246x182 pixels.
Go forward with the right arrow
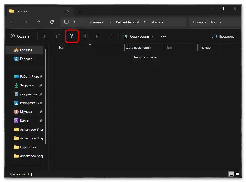pyautogui.click(x=26, y=22)
